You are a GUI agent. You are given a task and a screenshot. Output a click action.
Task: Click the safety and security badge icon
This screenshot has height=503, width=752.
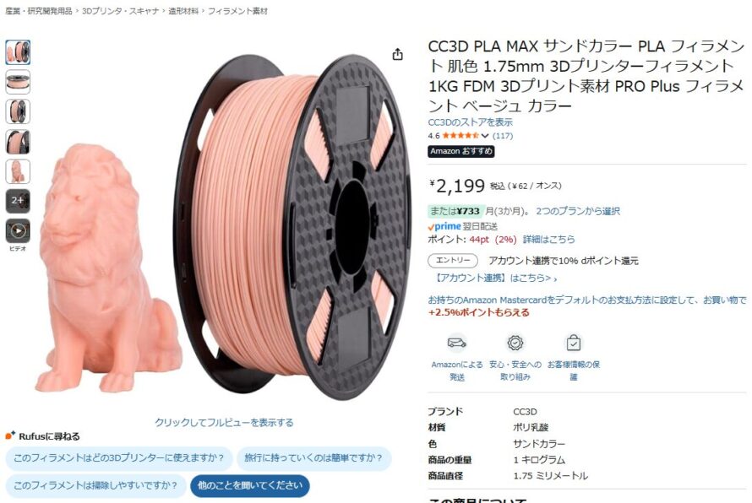pos(515,343)
